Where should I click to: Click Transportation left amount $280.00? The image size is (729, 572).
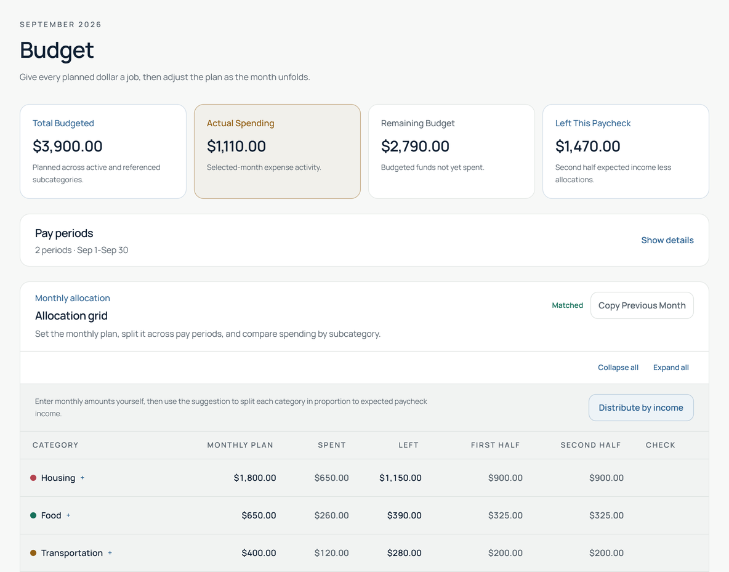coord(404,553)
